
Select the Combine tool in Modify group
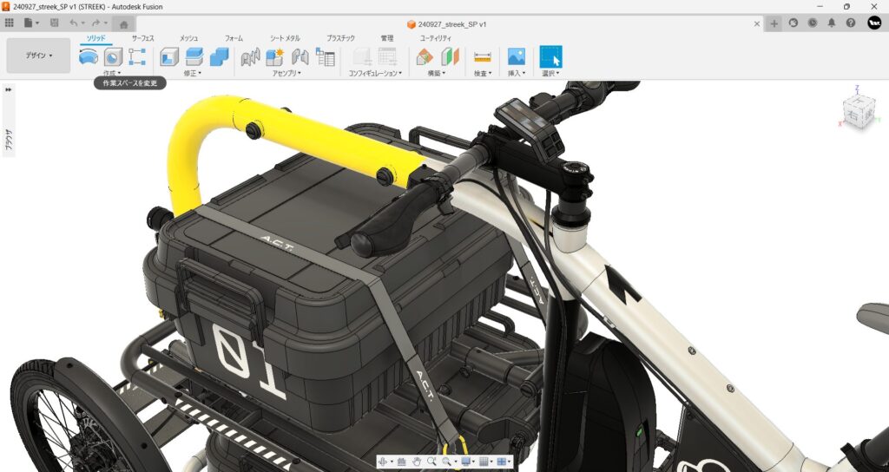[219, 56]
